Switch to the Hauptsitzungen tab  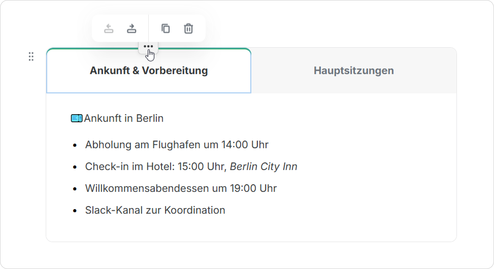354,71
